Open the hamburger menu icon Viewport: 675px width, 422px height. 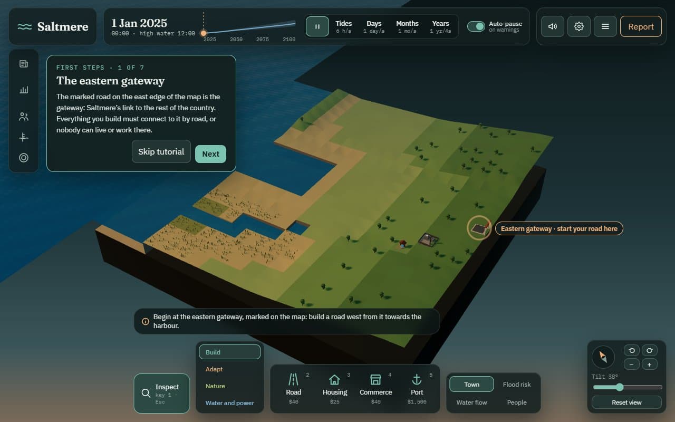(605, 26)
